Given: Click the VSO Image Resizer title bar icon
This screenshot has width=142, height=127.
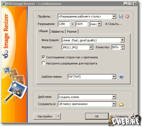Looking at the screenshot, I should (x=4, y=4).
